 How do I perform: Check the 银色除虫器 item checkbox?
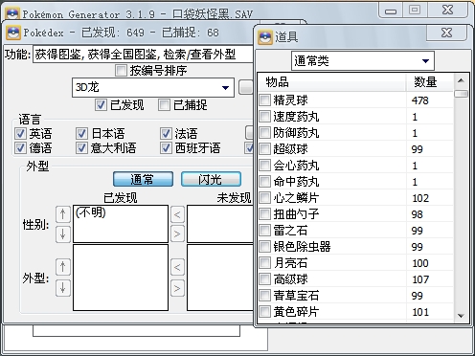pos(264,247)
